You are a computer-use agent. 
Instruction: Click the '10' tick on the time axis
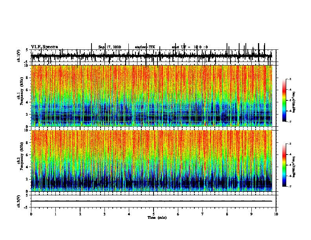[x=276, y=214]
